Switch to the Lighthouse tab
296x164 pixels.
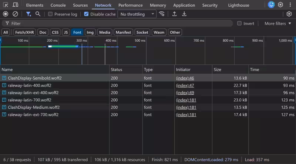pyautogui.click(x=239, y=5)
